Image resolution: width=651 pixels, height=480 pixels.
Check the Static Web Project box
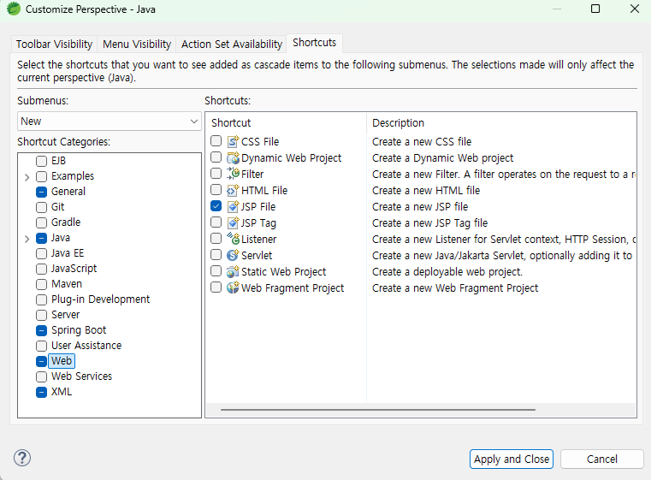click(216, 270)
